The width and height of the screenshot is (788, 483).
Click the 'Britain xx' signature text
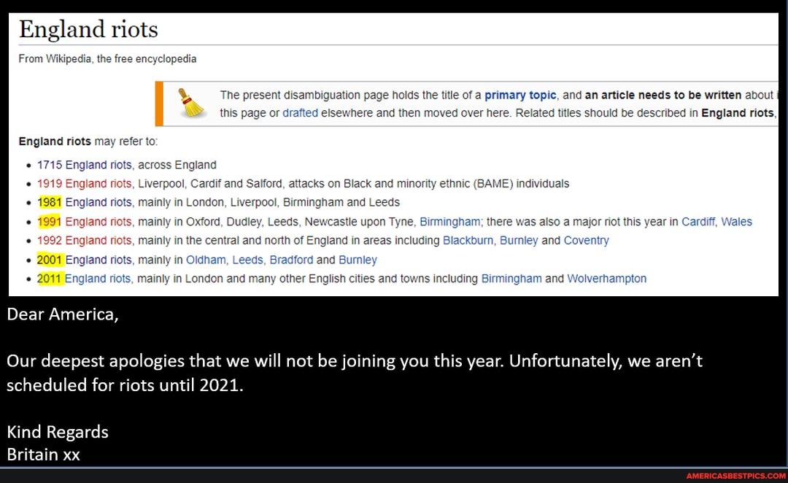pos(44,455)
